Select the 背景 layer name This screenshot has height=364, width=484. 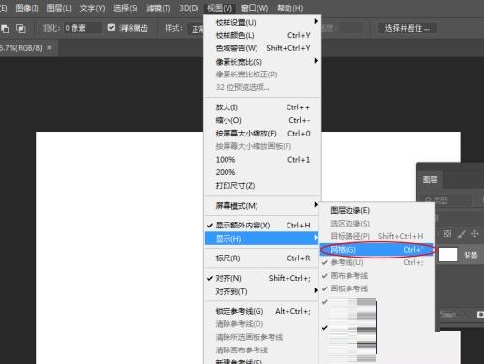coord(470,256)
